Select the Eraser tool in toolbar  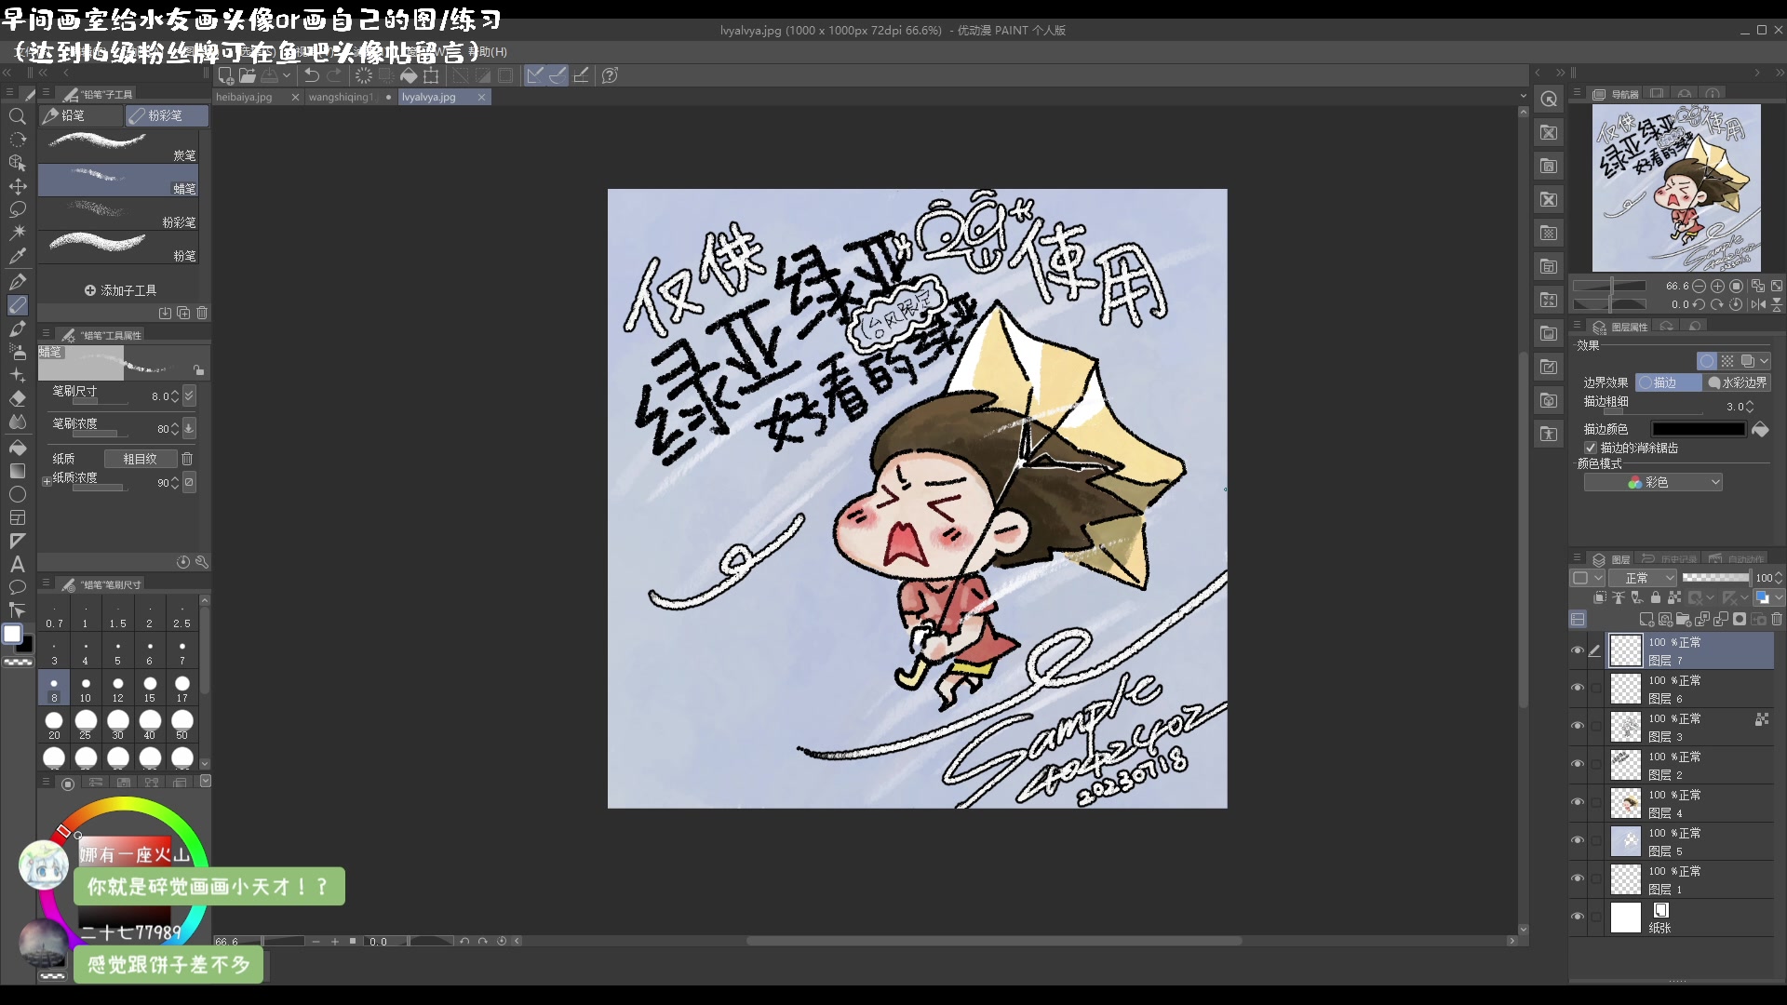click(17, 398)
